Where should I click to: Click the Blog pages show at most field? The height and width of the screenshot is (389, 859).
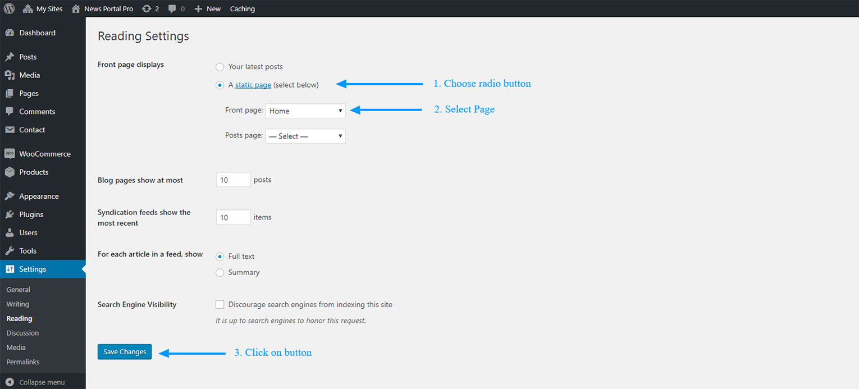[x=233, y=180]
